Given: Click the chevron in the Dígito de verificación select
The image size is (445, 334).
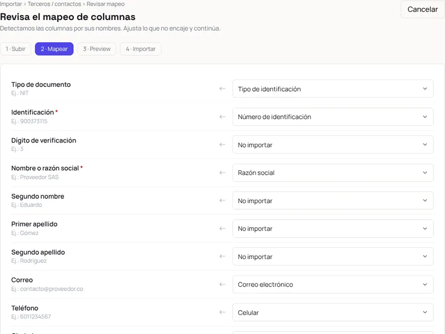Looking at the screenshot, I should [425, 145].
